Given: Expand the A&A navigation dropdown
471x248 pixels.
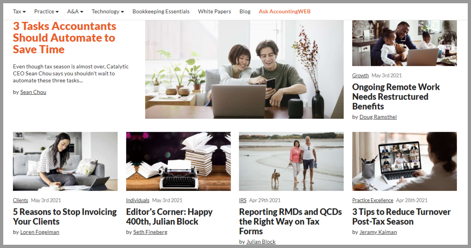Looking at the screenshot, I should [x=75, y=11].
